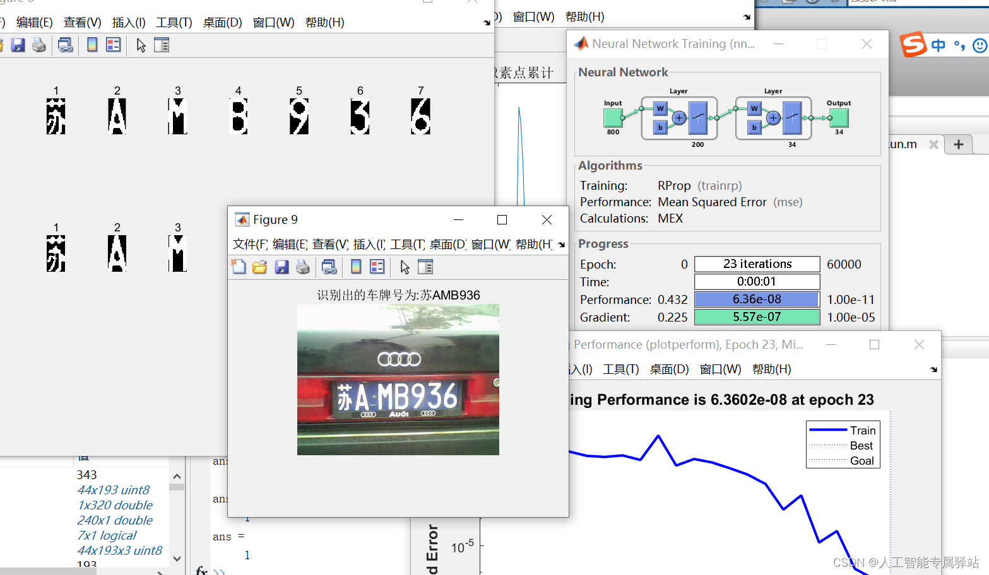Click the Train entry in Performance legend
Viewport: 989px width, 575px height.
[843, 431]
